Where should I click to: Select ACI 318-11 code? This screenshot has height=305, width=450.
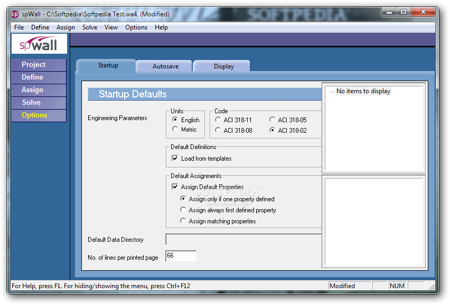click(x=233, y=120)
